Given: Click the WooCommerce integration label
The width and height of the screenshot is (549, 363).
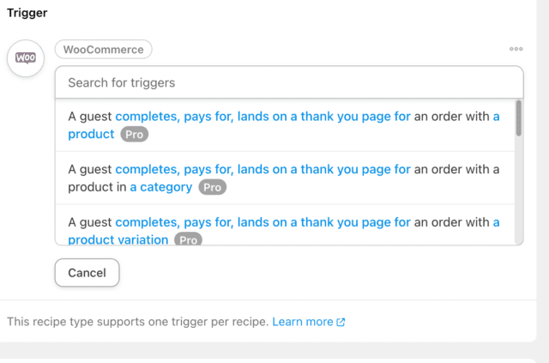Looking at the screenshot, I should [x=103, y=50].
